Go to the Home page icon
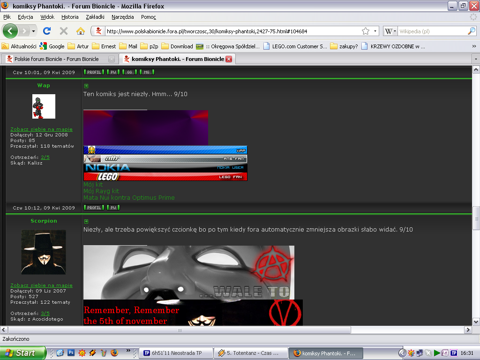480x360 pixels. [81, 31]
